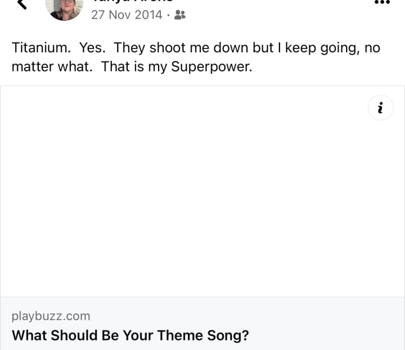This screenshot has height=350, width=405.
Task: Open the playbuzz.com domain link
Action: pos(51,316)
